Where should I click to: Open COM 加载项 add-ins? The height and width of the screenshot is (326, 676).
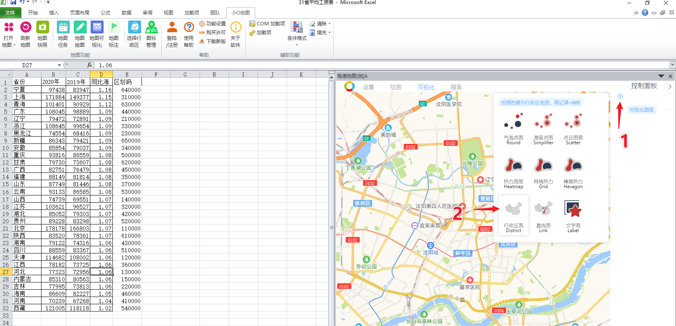coord(267,24)
